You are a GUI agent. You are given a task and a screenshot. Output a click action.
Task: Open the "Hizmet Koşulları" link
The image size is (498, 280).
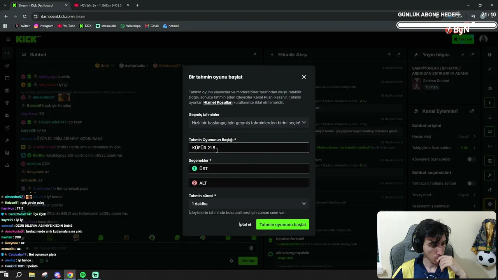[x=218, y=103]
